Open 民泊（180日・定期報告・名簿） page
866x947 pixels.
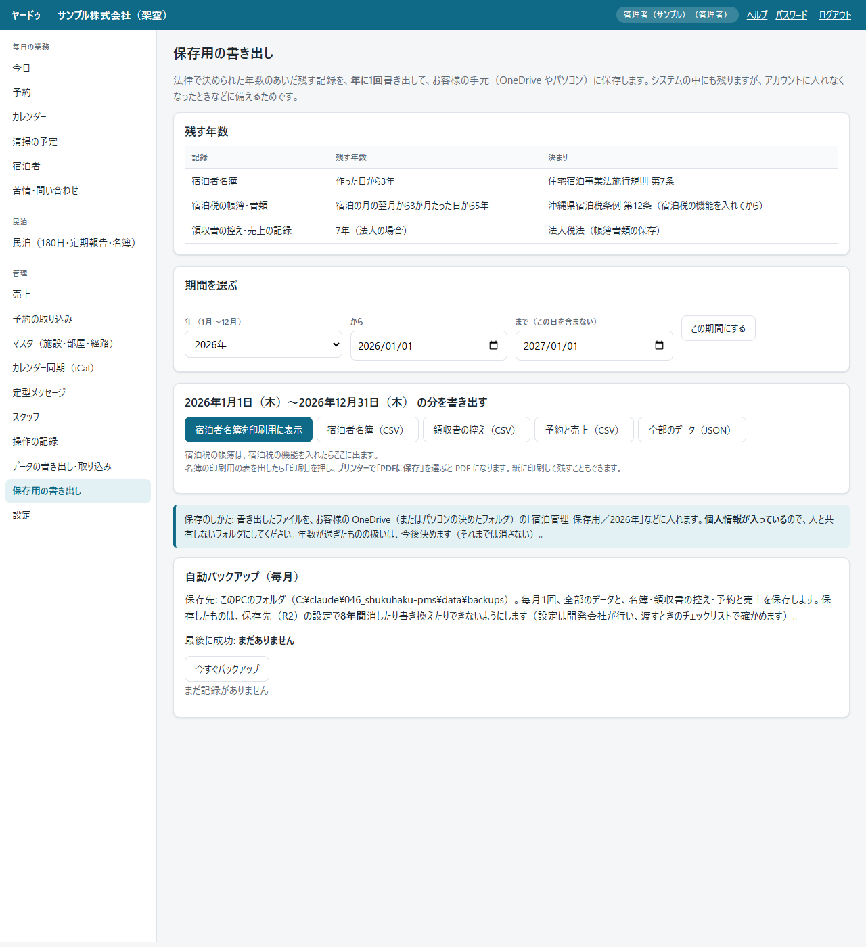coord(78,243)
